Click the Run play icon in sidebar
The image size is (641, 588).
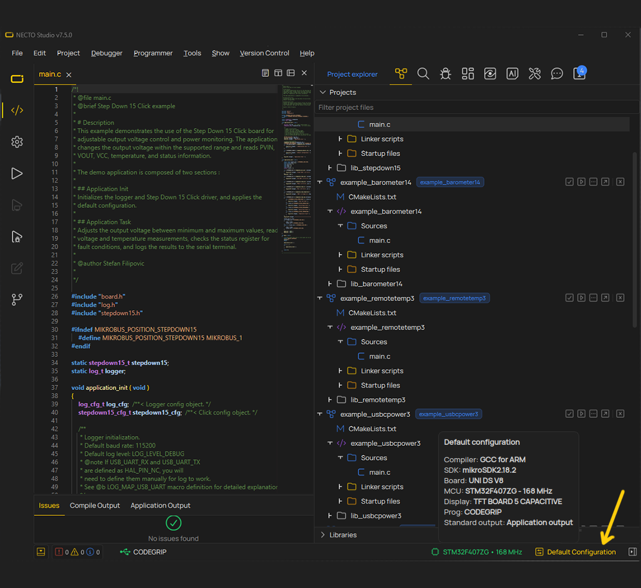click(17, 173)
